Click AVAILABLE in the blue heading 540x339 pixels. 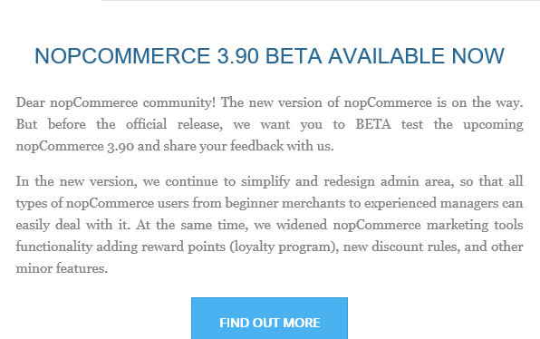click(x=386, y=56)
